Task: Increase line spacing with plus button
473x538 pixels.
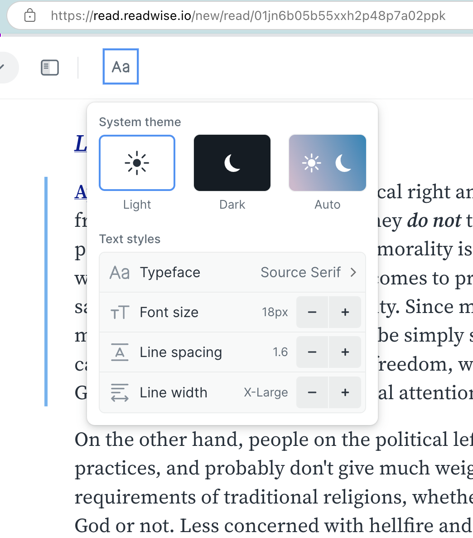Action: tap(345, 352)
